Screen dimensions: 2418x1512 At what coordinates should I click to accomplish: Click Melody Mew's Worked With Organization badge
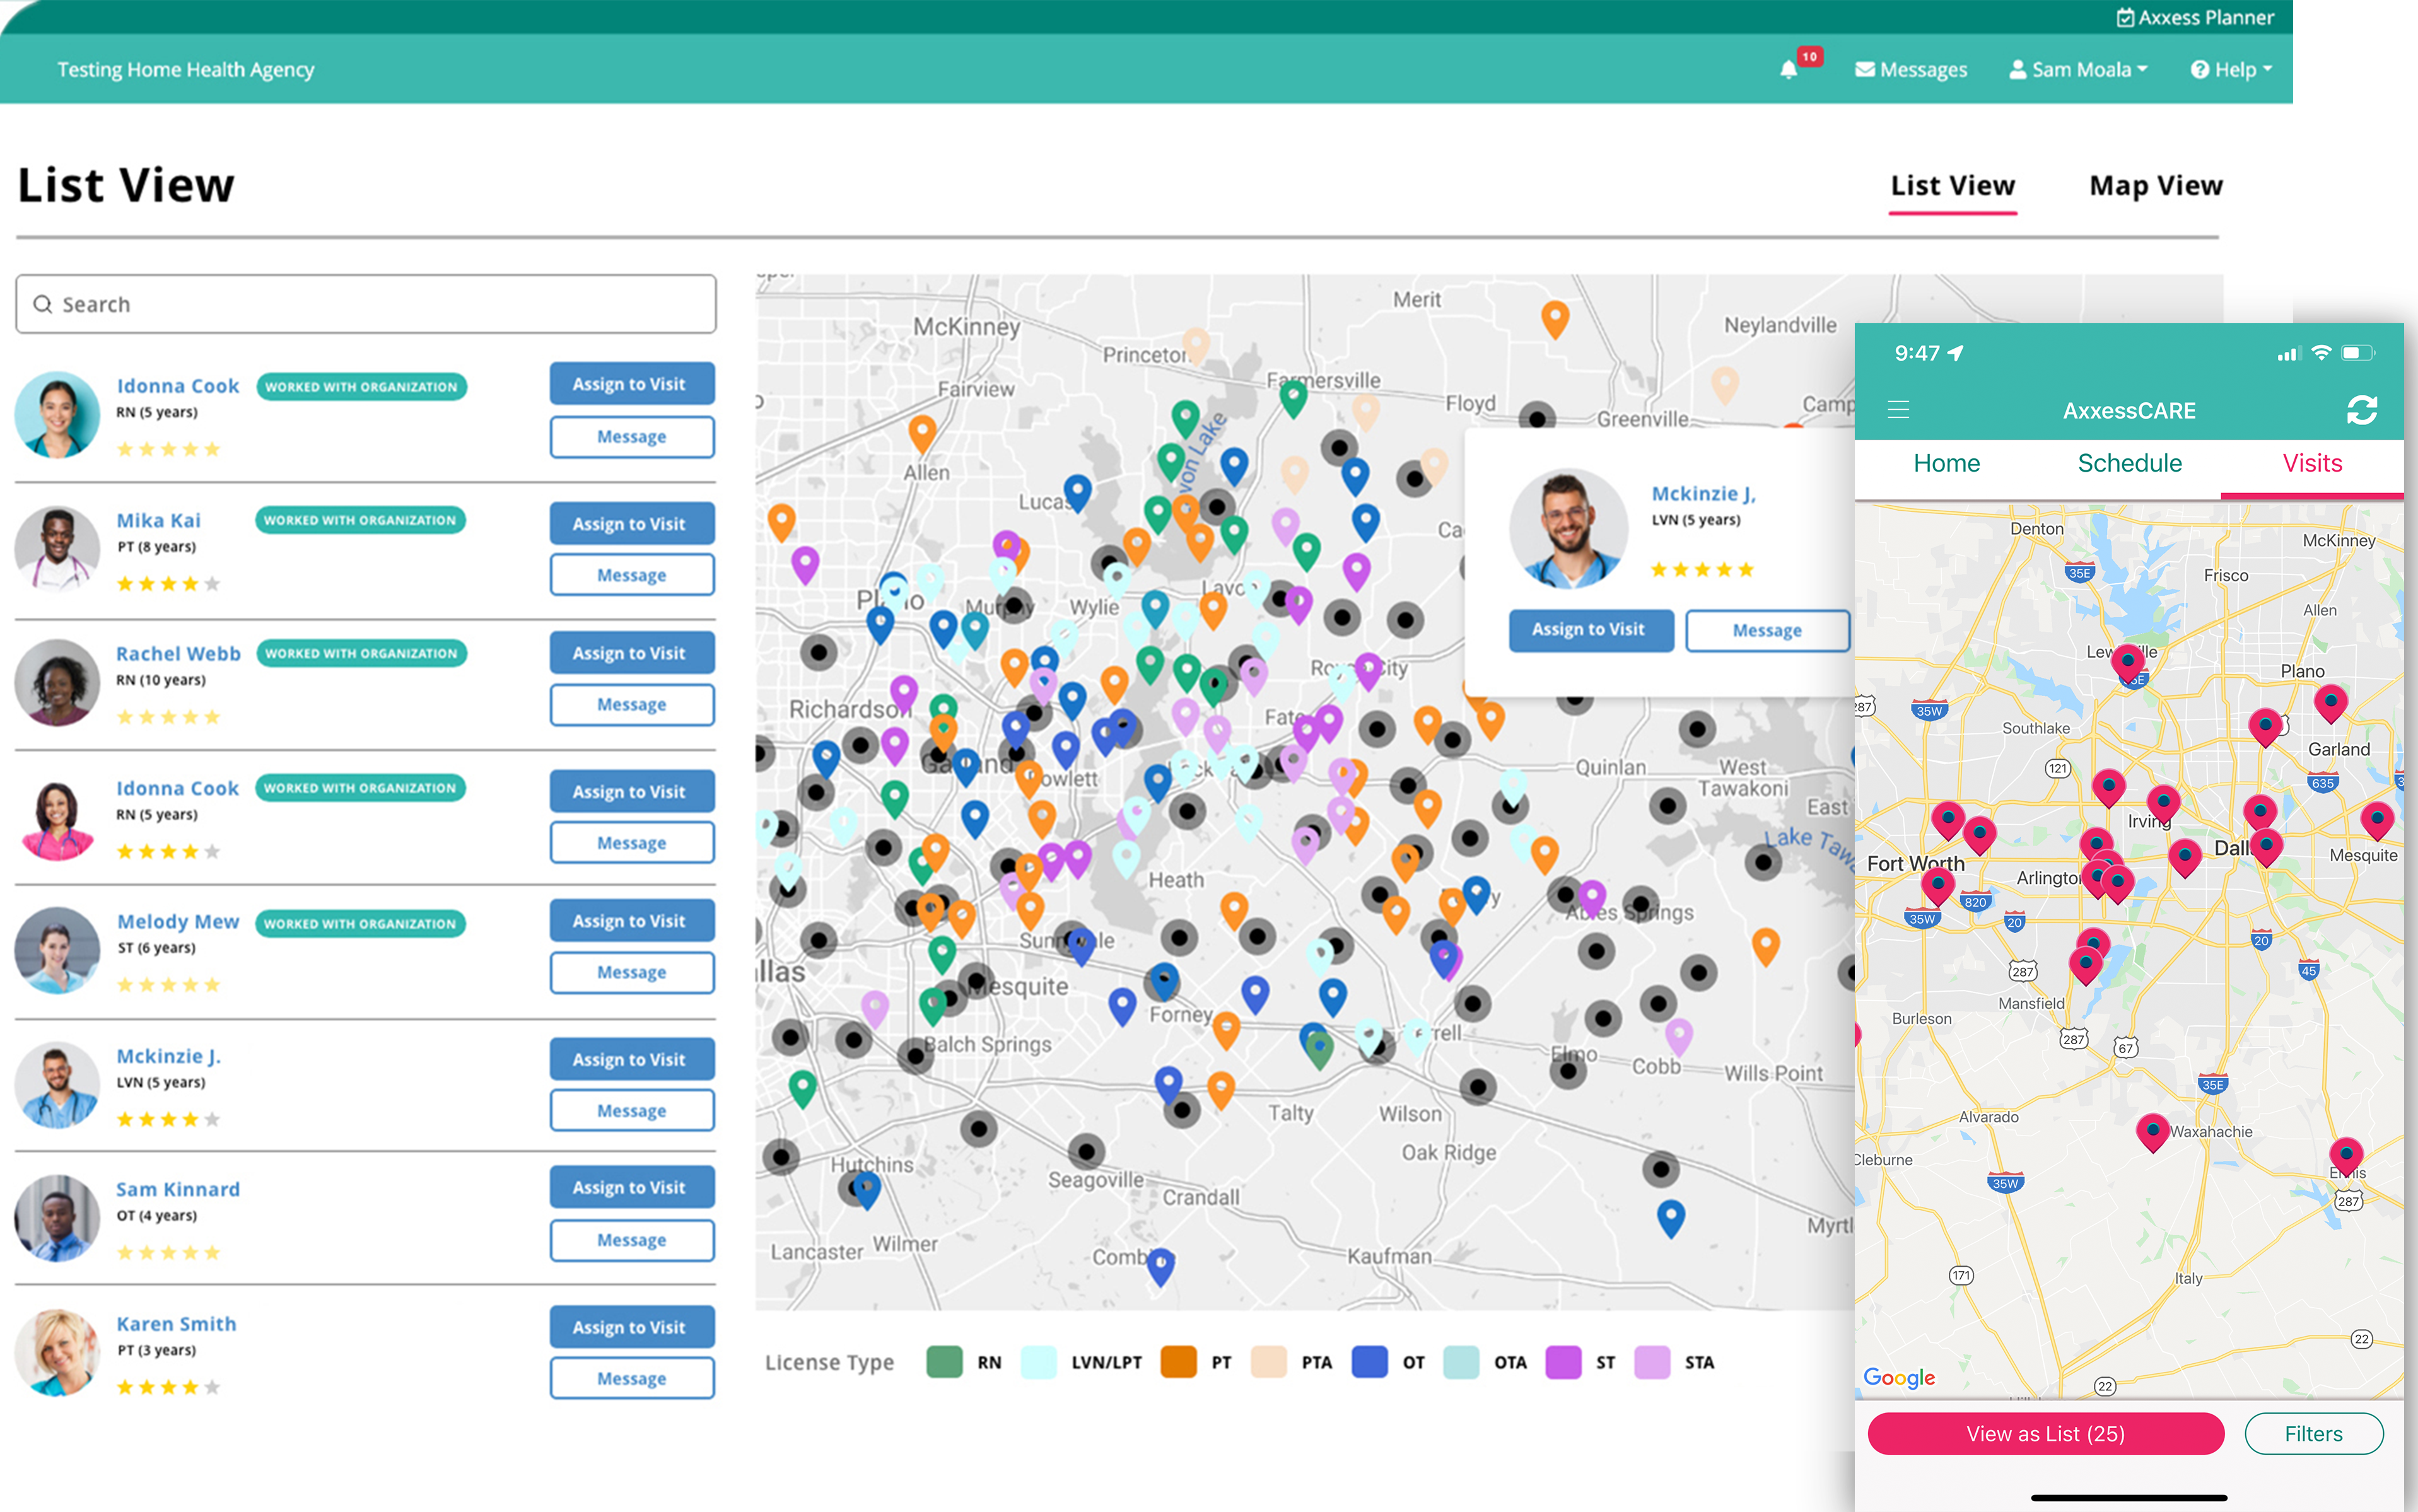tap(361, 923)
